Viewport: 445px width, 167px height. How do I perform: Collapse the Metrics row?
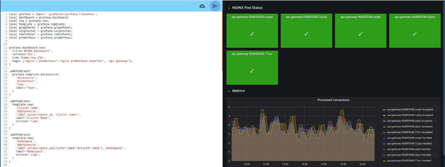point(229,91)
